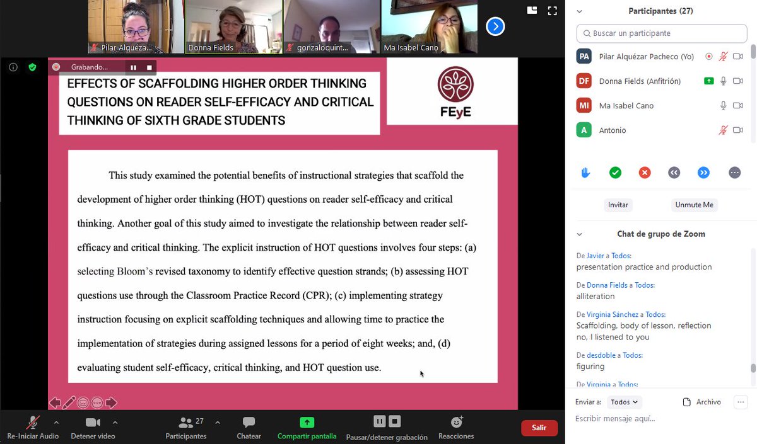Advance to next slide with the right arrow
Viewport: 757px width, 444px height.
click(x=111, y=402)
